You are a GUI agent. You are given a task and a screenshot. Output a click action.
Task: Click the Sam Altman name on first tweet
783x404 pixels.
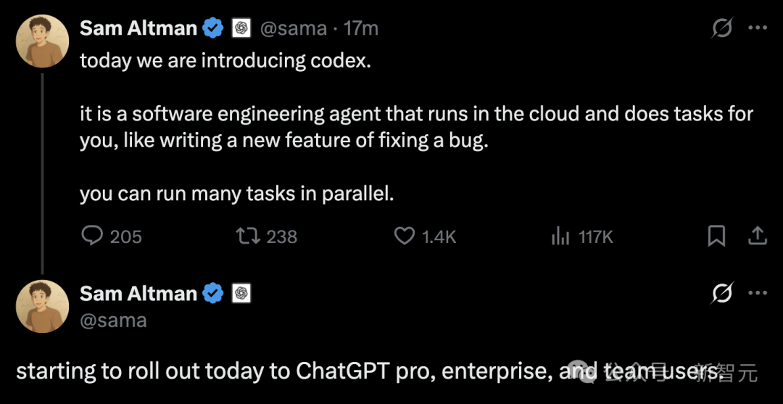click(x=138, y=28)
